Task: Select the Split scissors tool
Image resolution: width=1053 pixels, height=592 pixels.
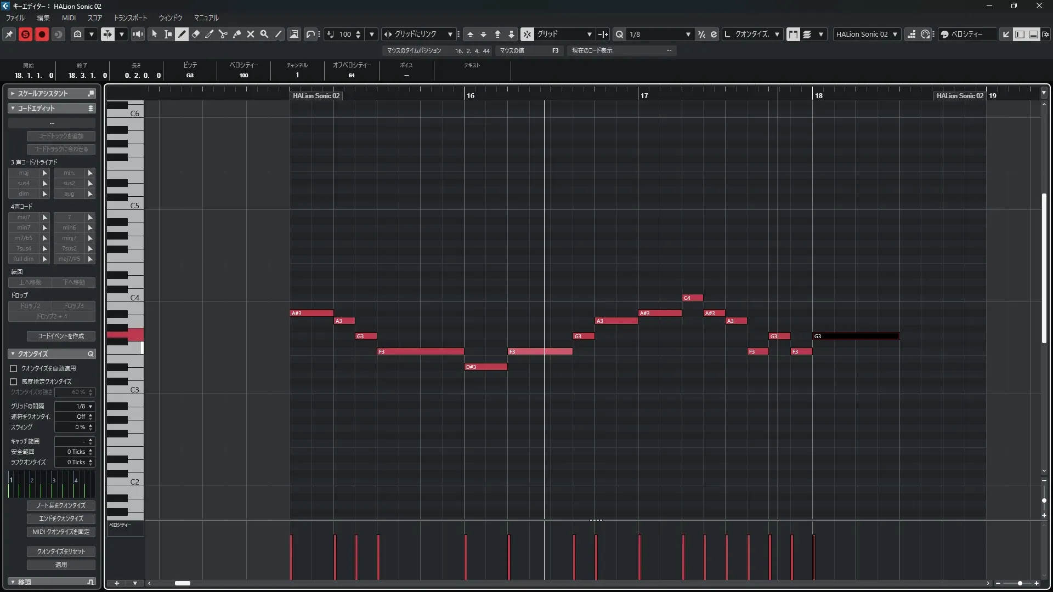Action: tap(223, 34)
